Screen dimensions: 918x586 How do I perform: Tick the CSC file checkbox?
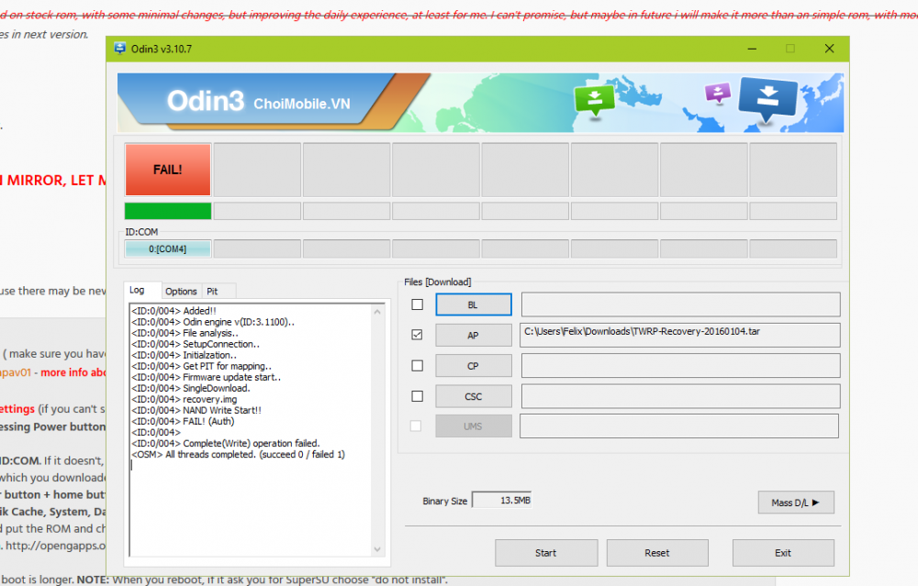click(418, 396)
